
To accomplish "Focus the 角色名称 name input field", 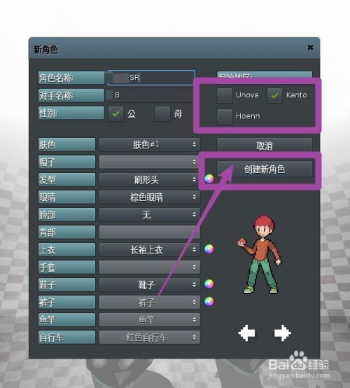I will [x=151, y=78].
